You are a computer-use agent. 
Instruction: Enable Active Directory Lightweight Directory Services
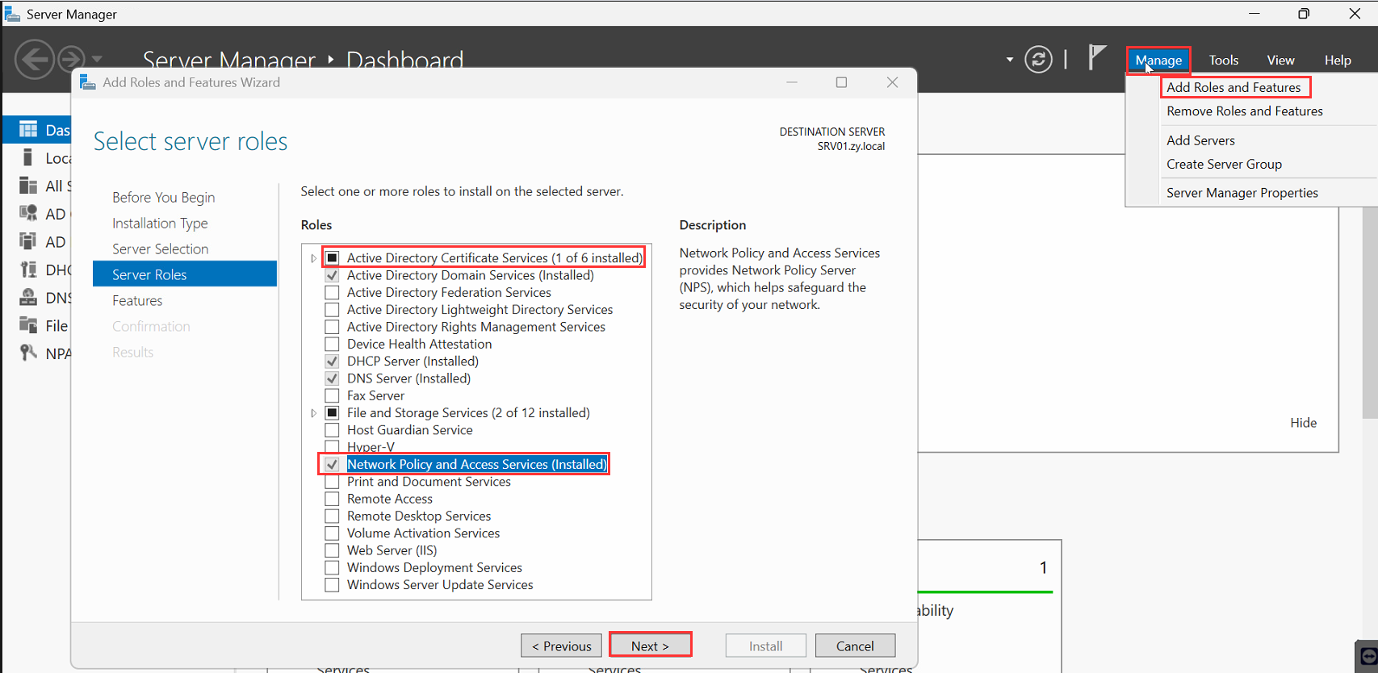(x=332, y=310)
